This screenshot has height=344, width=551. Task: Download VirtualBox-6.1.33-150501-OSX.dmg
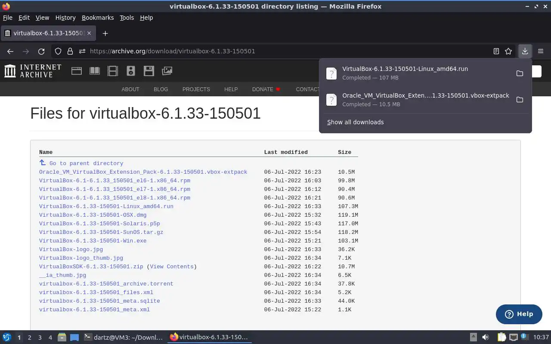[93, 215]
